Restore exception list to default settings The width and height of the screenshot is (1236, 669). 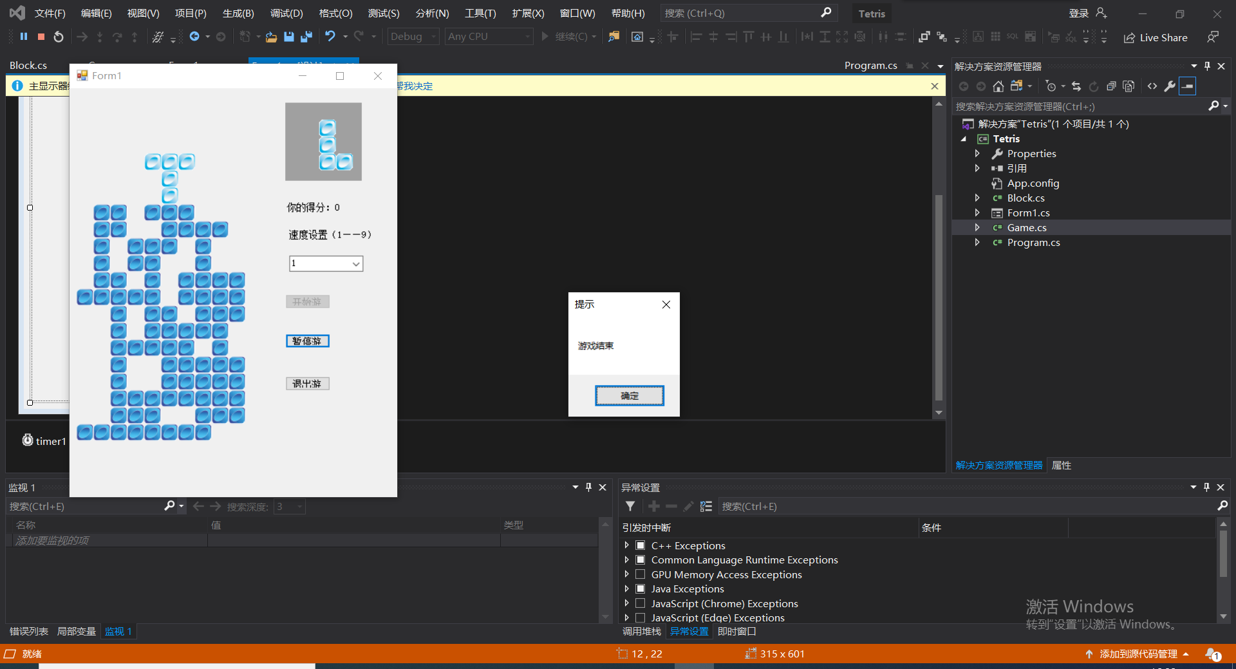(706, 507)
